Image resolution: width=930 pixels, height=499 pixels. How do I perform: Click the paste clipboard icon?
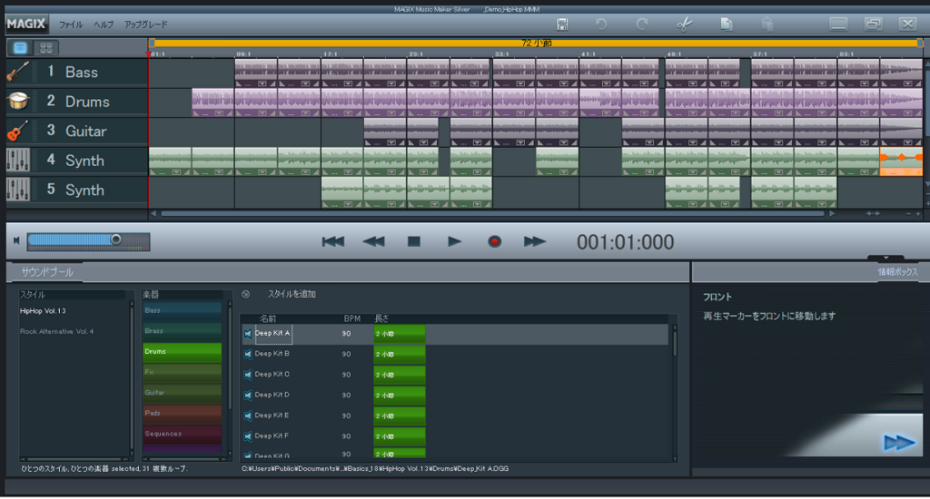point(767,24)
